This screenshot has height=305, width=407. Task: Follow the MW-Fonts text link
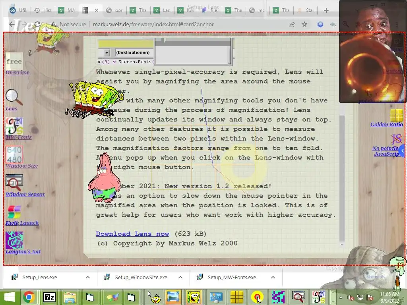(x=19, y=137)
